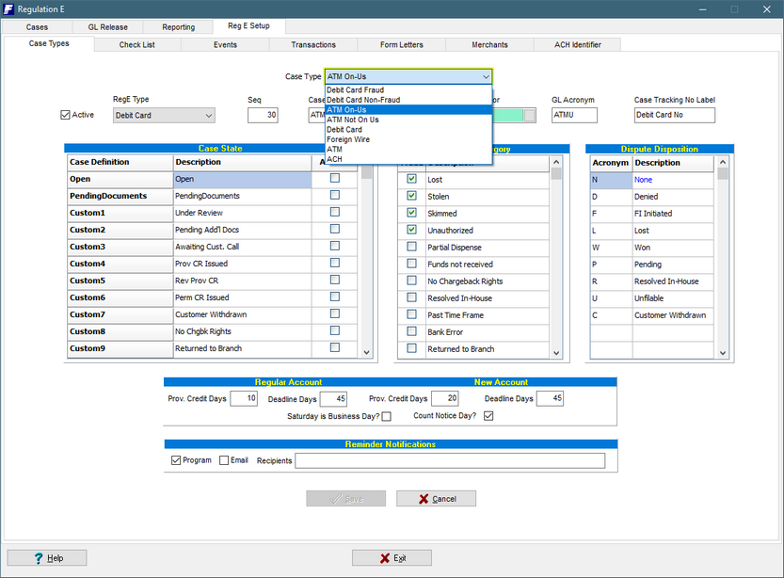Click New Account Deadline Days field
The width and height of the screenshot is (784, 578).
pos(550,398)
